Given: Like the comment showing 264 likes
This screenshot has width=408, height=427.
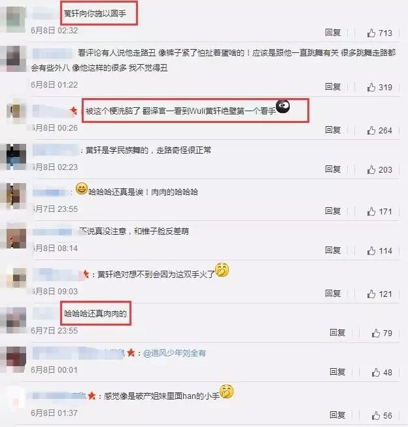Looking at the screenshot, I should 371,130.
